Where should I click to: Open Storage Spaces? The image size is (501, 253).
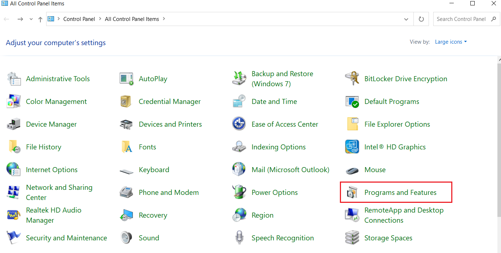coord(388,237)
